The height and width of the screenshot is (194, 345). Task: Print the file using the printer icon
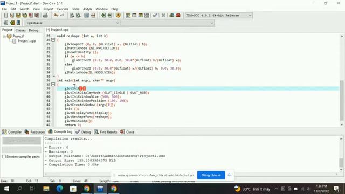pyautogui.click(x=45, y=15)
